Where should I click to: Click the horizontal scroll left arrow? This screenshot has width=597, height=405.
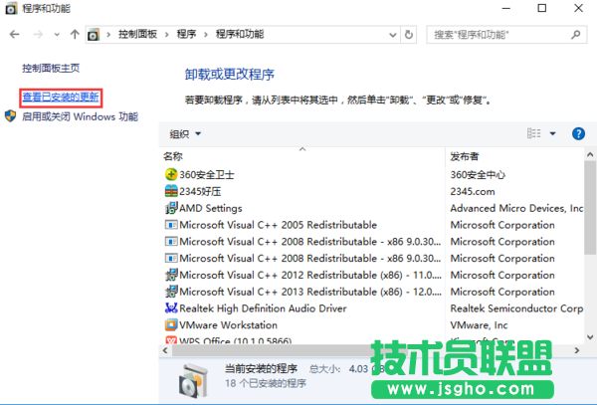[165, 350]
